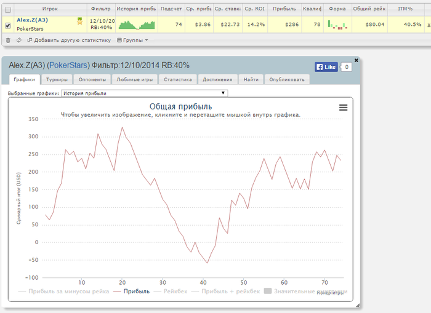This screenshot has width=431, height=313.
Task: Open 'История прибыли' chart selector dropdown
Action: pos(144,93)
